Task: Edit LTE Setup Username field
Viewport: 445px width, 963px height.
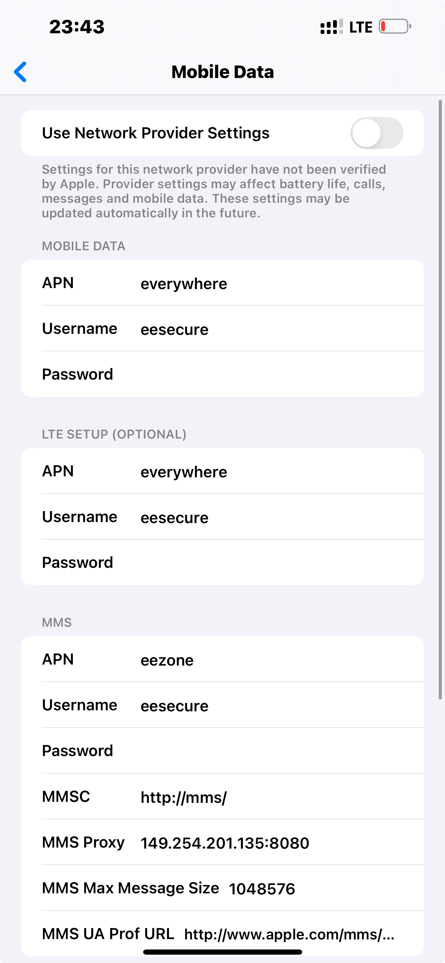Action: tap(222, 517)
